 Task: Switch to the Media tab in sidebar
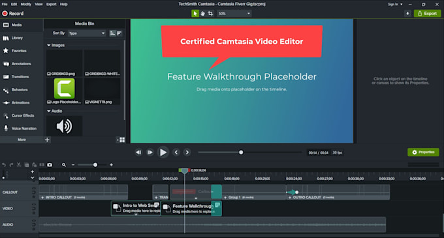[x=22, y=25]
